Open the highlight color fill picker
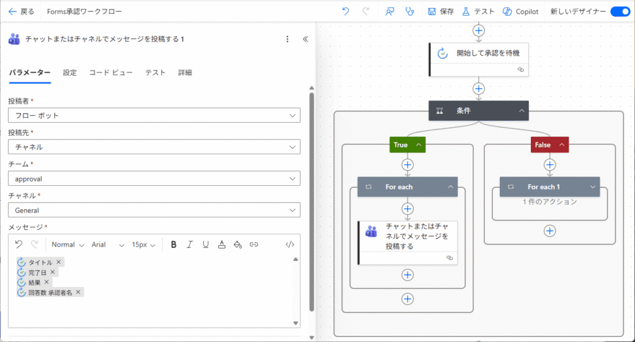Image resolution: width=635 pixels, height=342 pixels. click(x=238, y=245)
